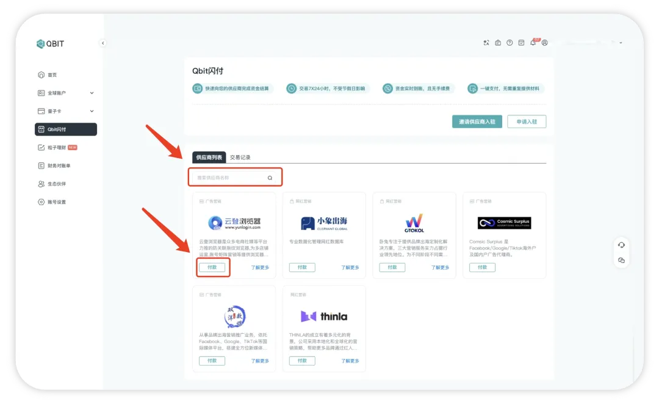Screen dimensions: 659x404
Task: Click the briefcase icon in the header
Action: pyautogui.click(x=498, y=43)
